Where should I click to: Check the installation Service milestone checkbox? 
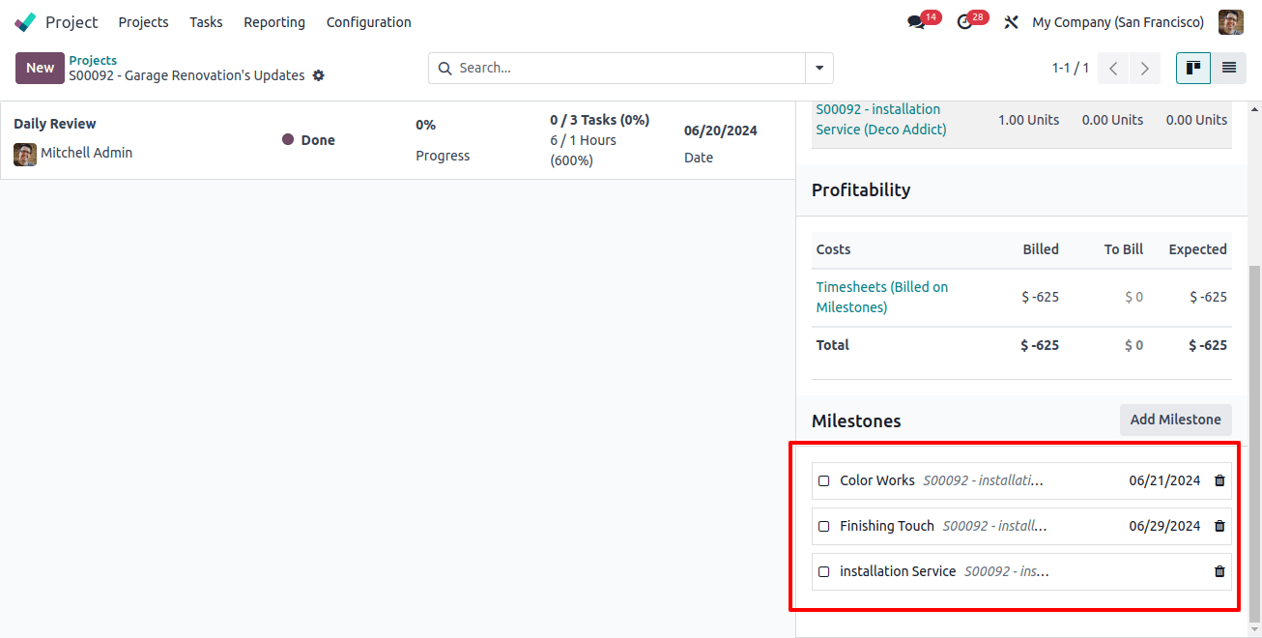click(x=824, y=571)
